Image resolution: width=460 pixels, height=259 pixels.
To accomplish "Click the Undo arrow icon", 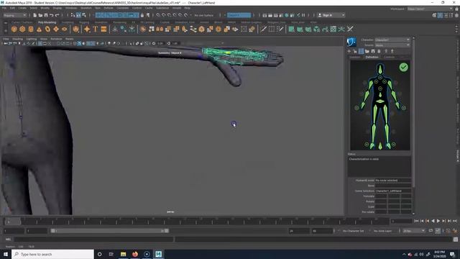I will coord(52,15).
